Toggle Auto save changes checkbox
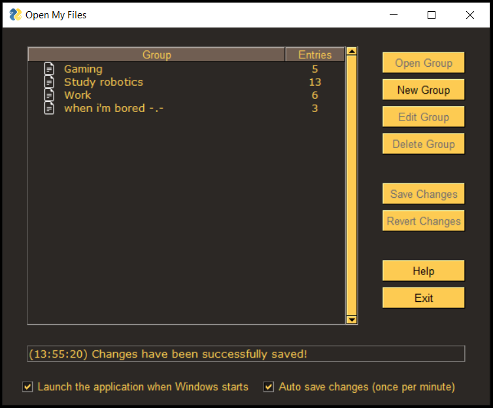 pyautogui.click(x=269, y=386)
